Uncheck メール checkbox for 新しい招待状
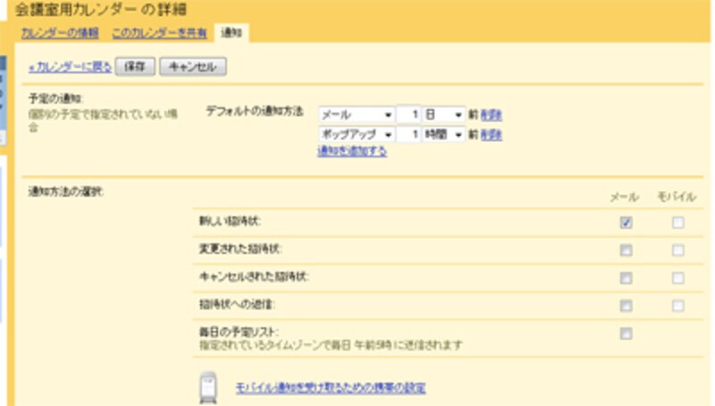 627,223
